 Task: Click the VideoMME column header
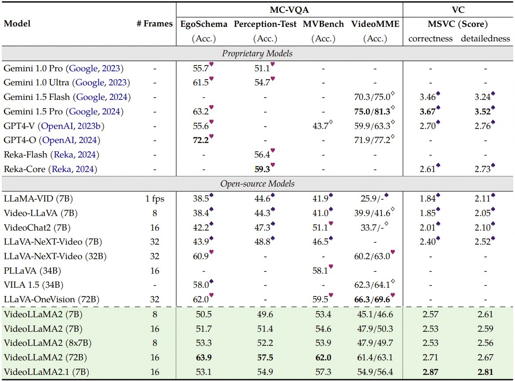tap(375, 24)
